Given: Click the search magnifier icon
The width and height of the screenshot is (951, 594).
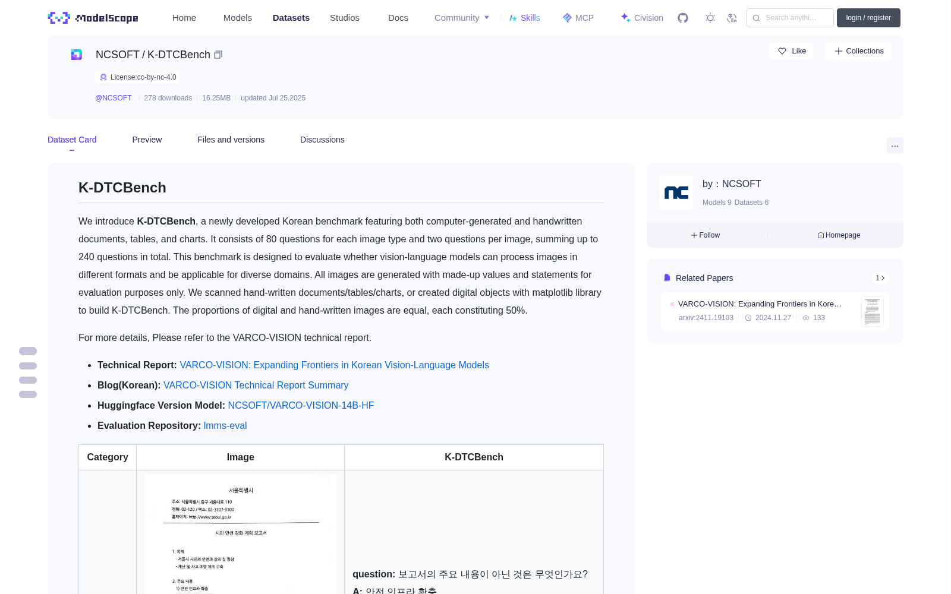Looking at the screenshot, I should click(x=756, y=18).
